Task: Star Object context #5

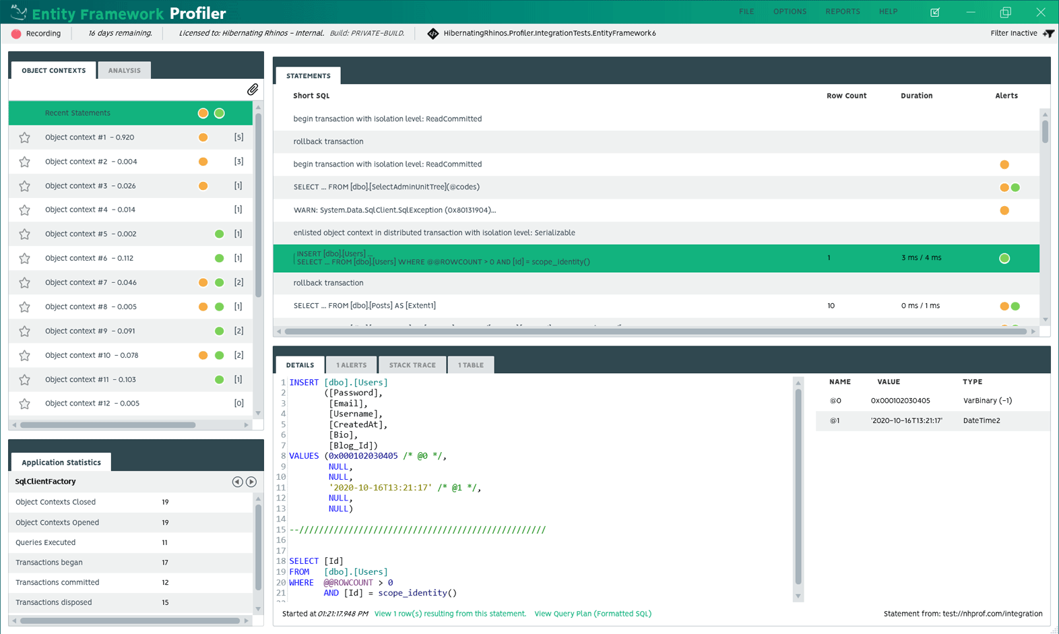Action: (x=25, y=234)
